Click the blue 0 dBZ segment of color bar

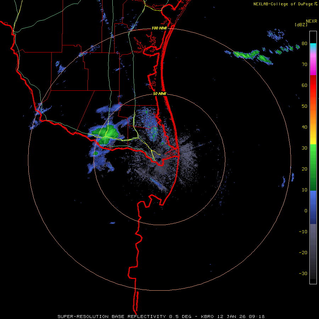click(x=313, y=211)
